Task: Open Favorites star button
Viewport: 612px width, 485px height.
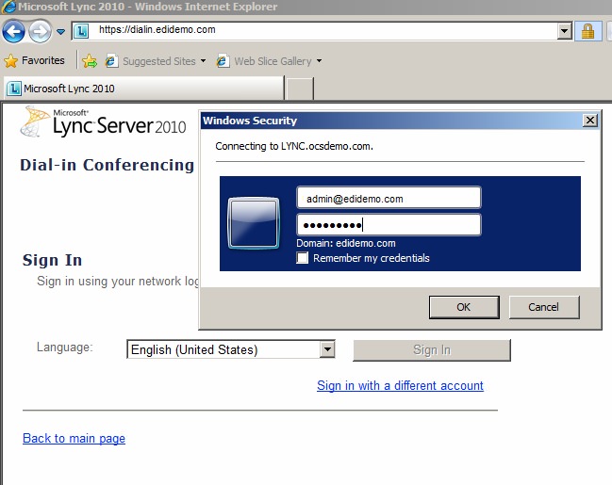Action: (x=34, y=61)
